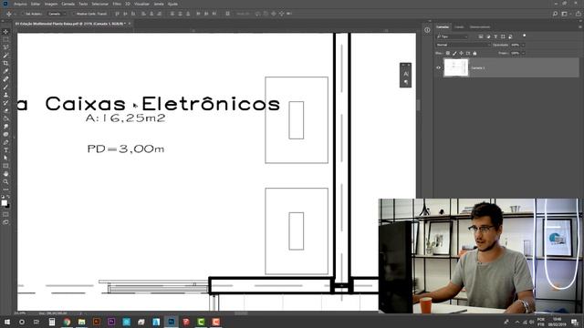Toggle lock position icon
Viewport: 584px width, 328px height.
tap(461, 53)
